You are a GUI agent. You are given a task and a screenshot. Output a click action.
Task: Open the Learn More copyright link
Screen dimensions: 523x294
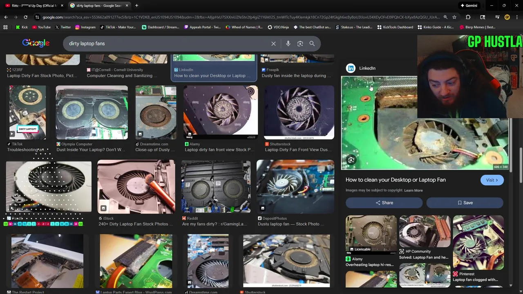click(413, 190)
